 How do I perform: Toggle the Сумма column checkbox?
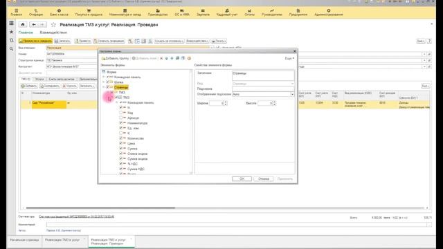click(121, 148)
